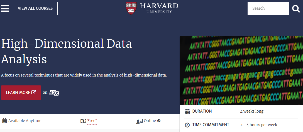
Task: Click inside the Search input field
Action: [x=268, y=9]
